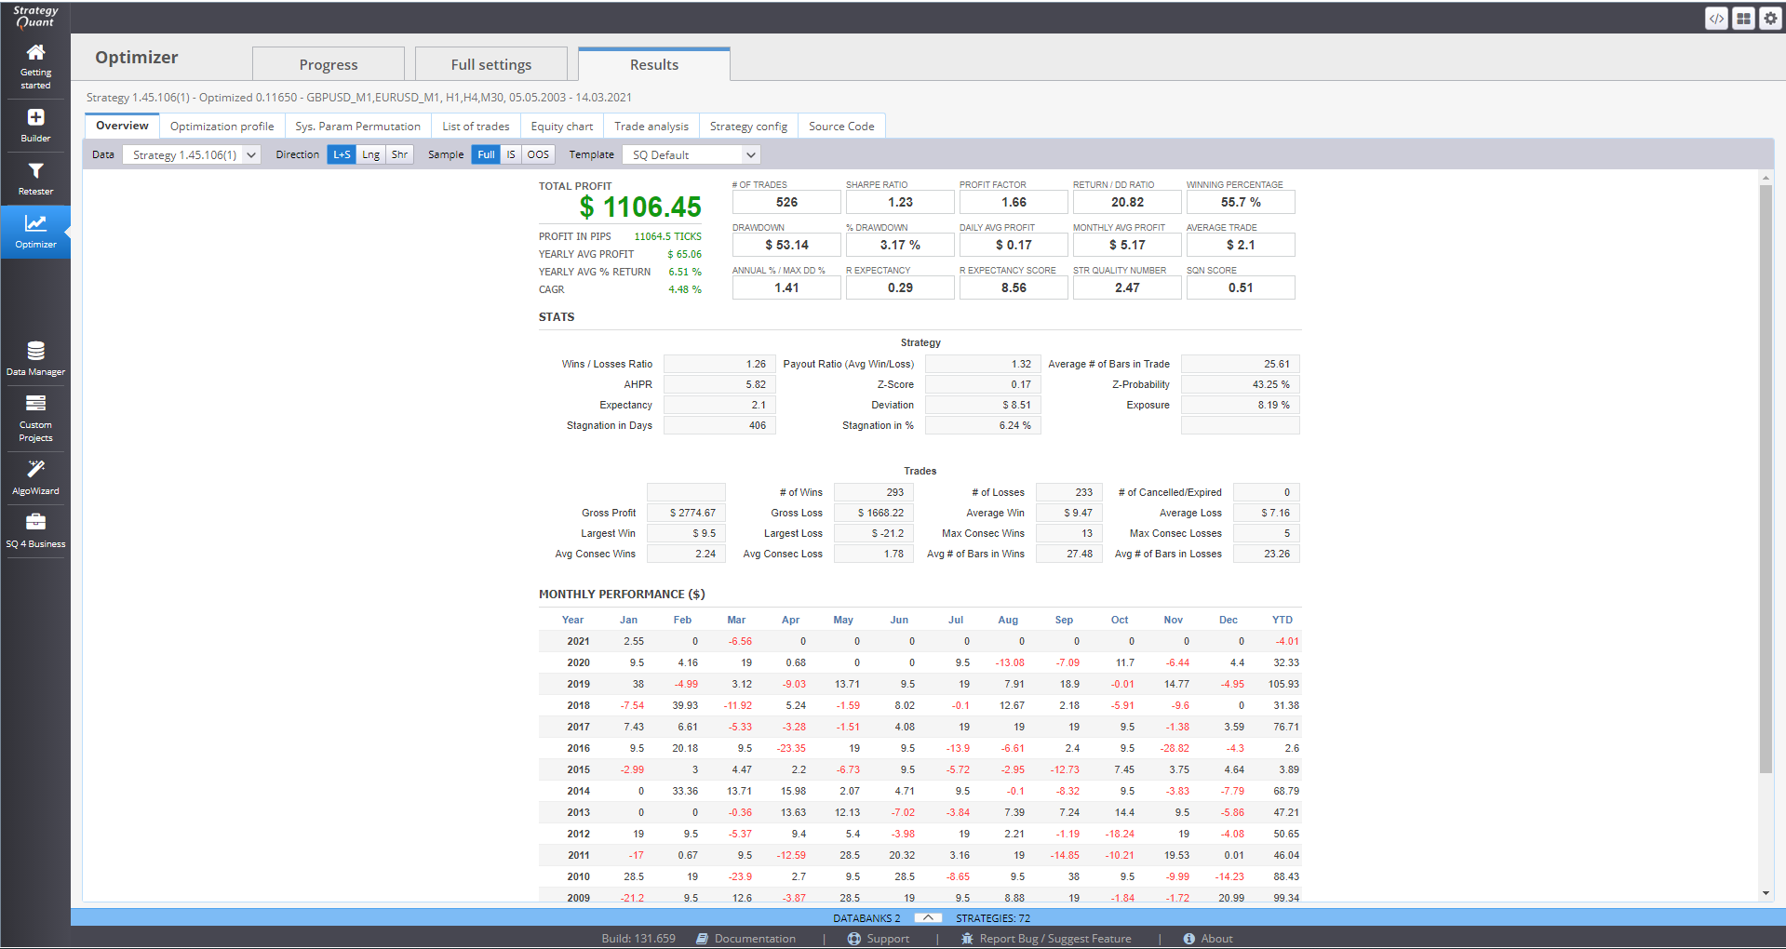Screen dimensions: 1786x949
Task: Open Sys. Param Permutation subtab
Action: click(357, 126)
